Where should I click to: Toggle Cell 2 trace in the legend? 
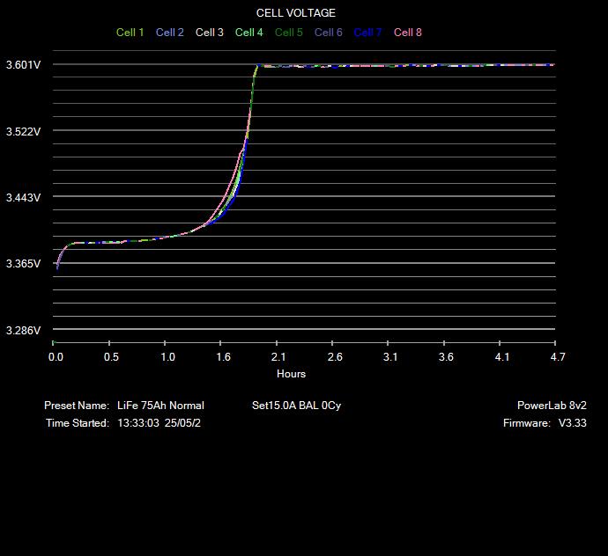pos(170,33)
